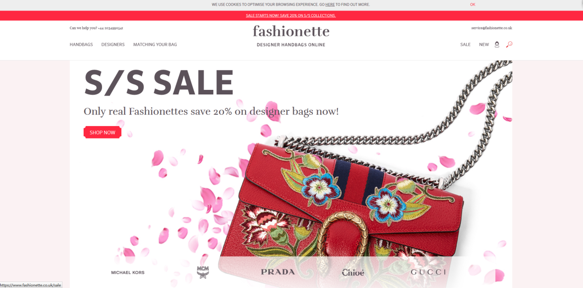583x288 pixels.
Task: Go to the fashionette home logo
Action: [x=291, y=31]
